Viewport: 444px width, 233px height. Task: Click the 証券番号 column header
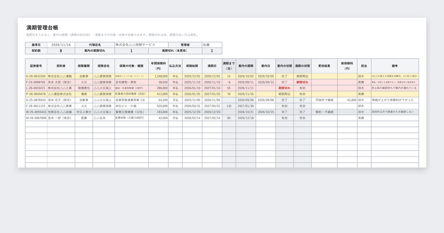coord(36,66)
